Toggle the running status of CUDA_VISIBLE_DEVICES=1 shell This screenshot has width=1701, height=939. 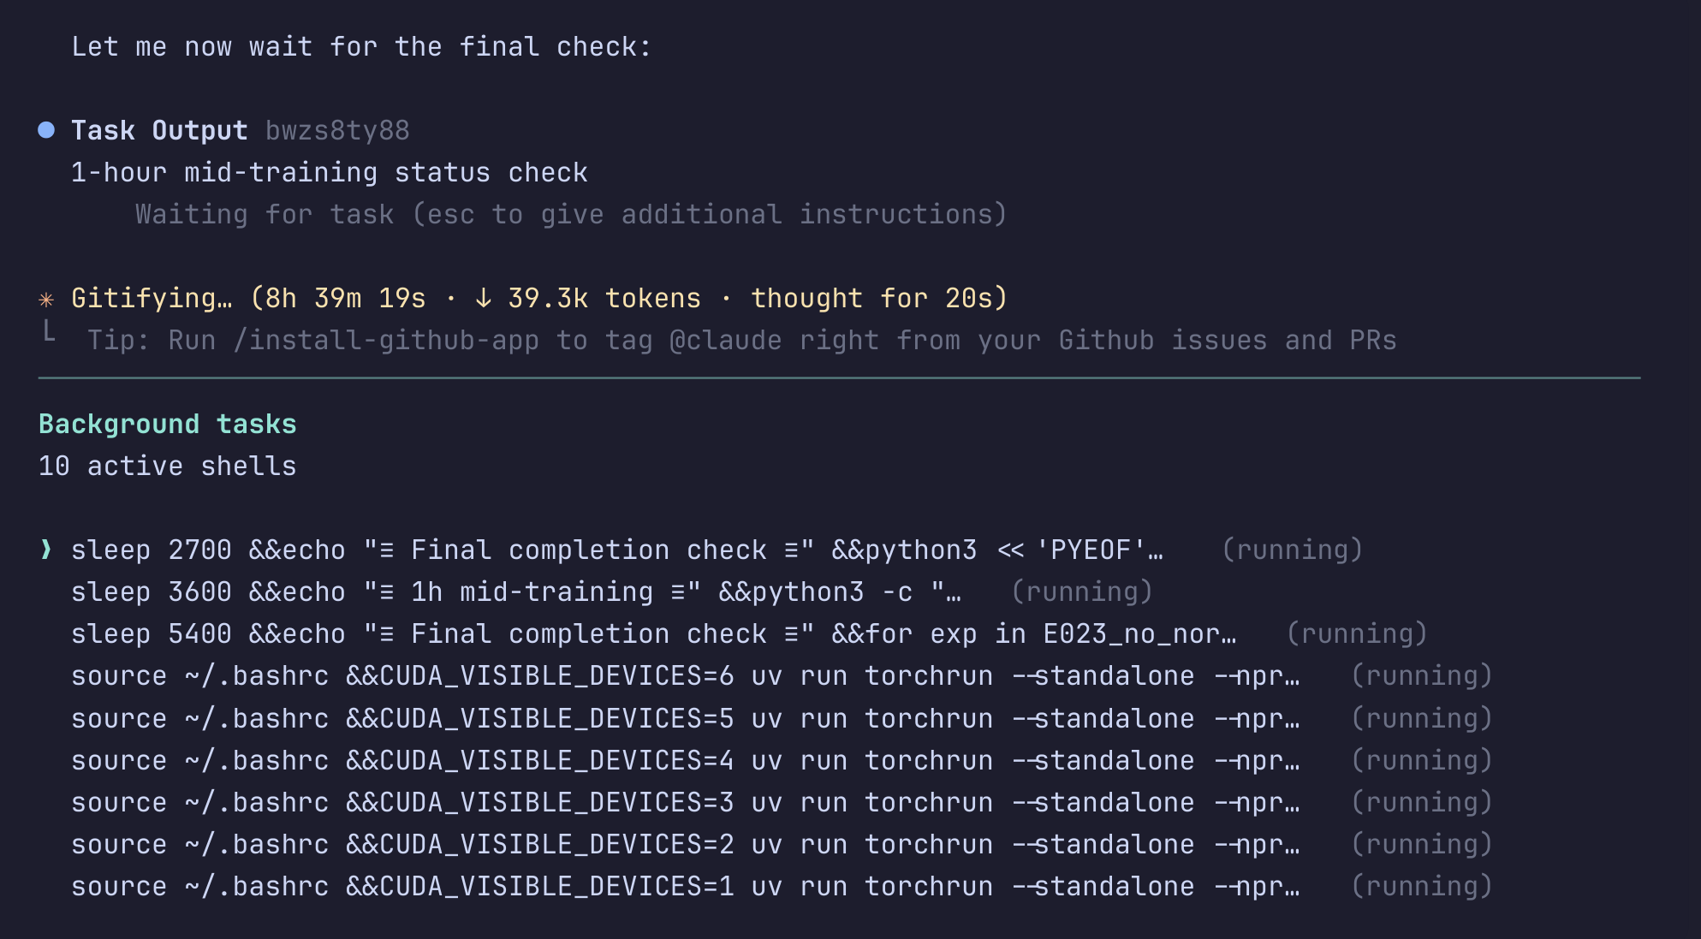click(x=1422, y=886)
